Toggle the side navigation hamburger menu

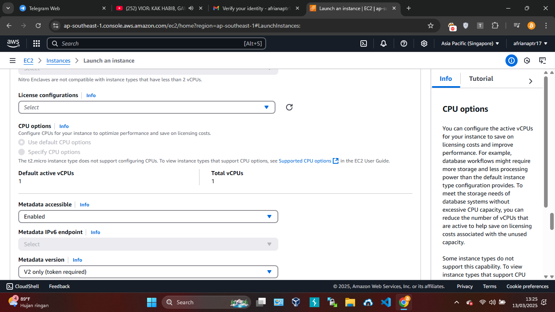click(13, 61)
